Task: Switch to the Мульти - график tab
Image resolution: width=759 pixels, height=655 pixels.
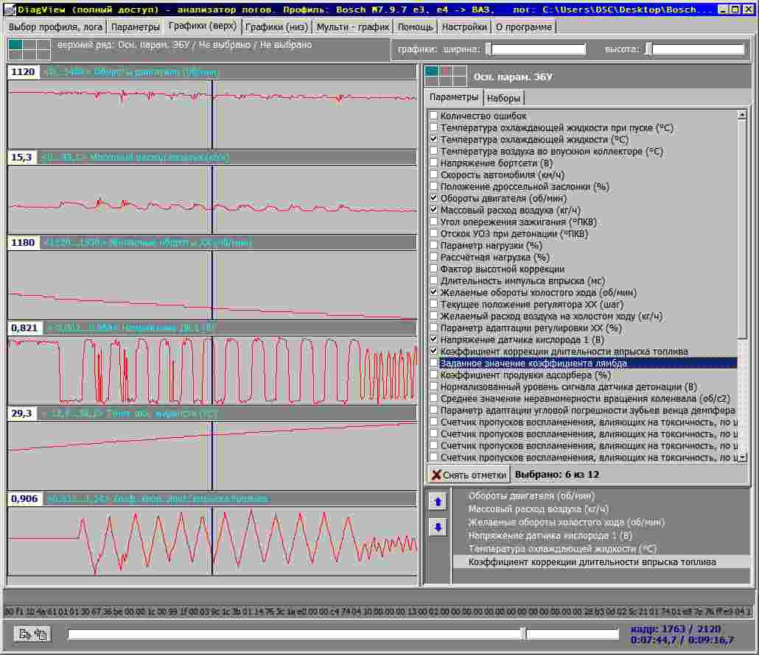Action: pos(352,26)
